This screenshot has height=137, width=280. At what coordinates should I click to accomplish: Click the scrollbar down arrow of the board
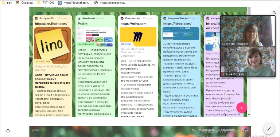(x=249, y=115)
